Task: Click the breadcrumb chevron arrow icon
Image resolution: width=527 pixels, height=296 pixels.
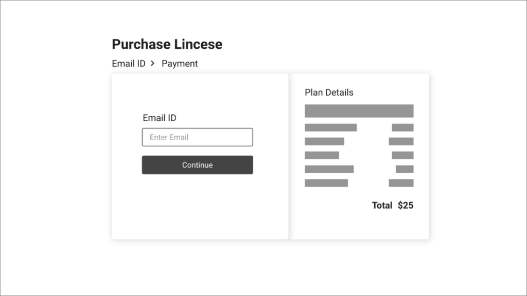Action: 152,63
